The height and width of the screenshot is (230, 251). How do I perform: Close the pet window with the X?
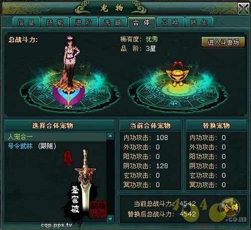click(243, 9)
